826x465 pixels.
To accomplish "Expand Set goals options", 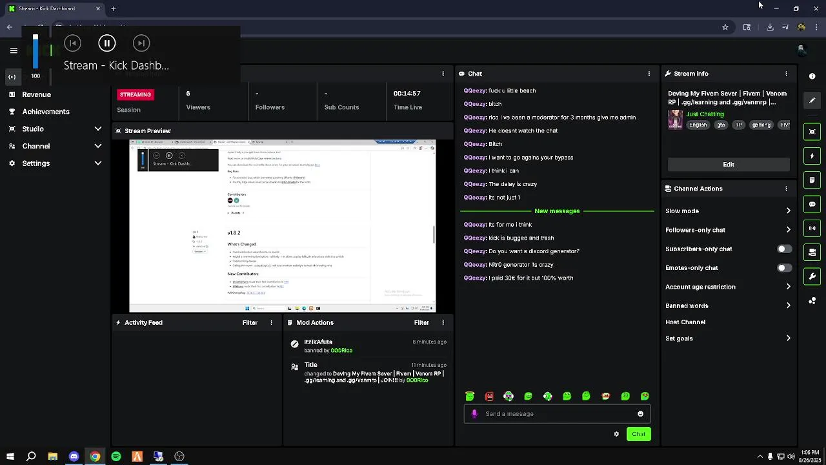I will (788, 338).
